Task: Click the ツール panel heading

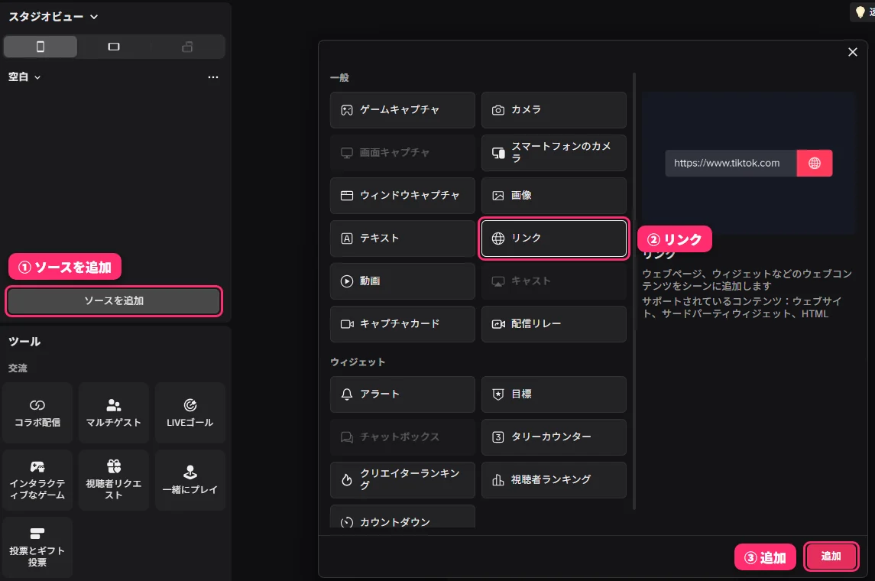Action: point(24,342)
